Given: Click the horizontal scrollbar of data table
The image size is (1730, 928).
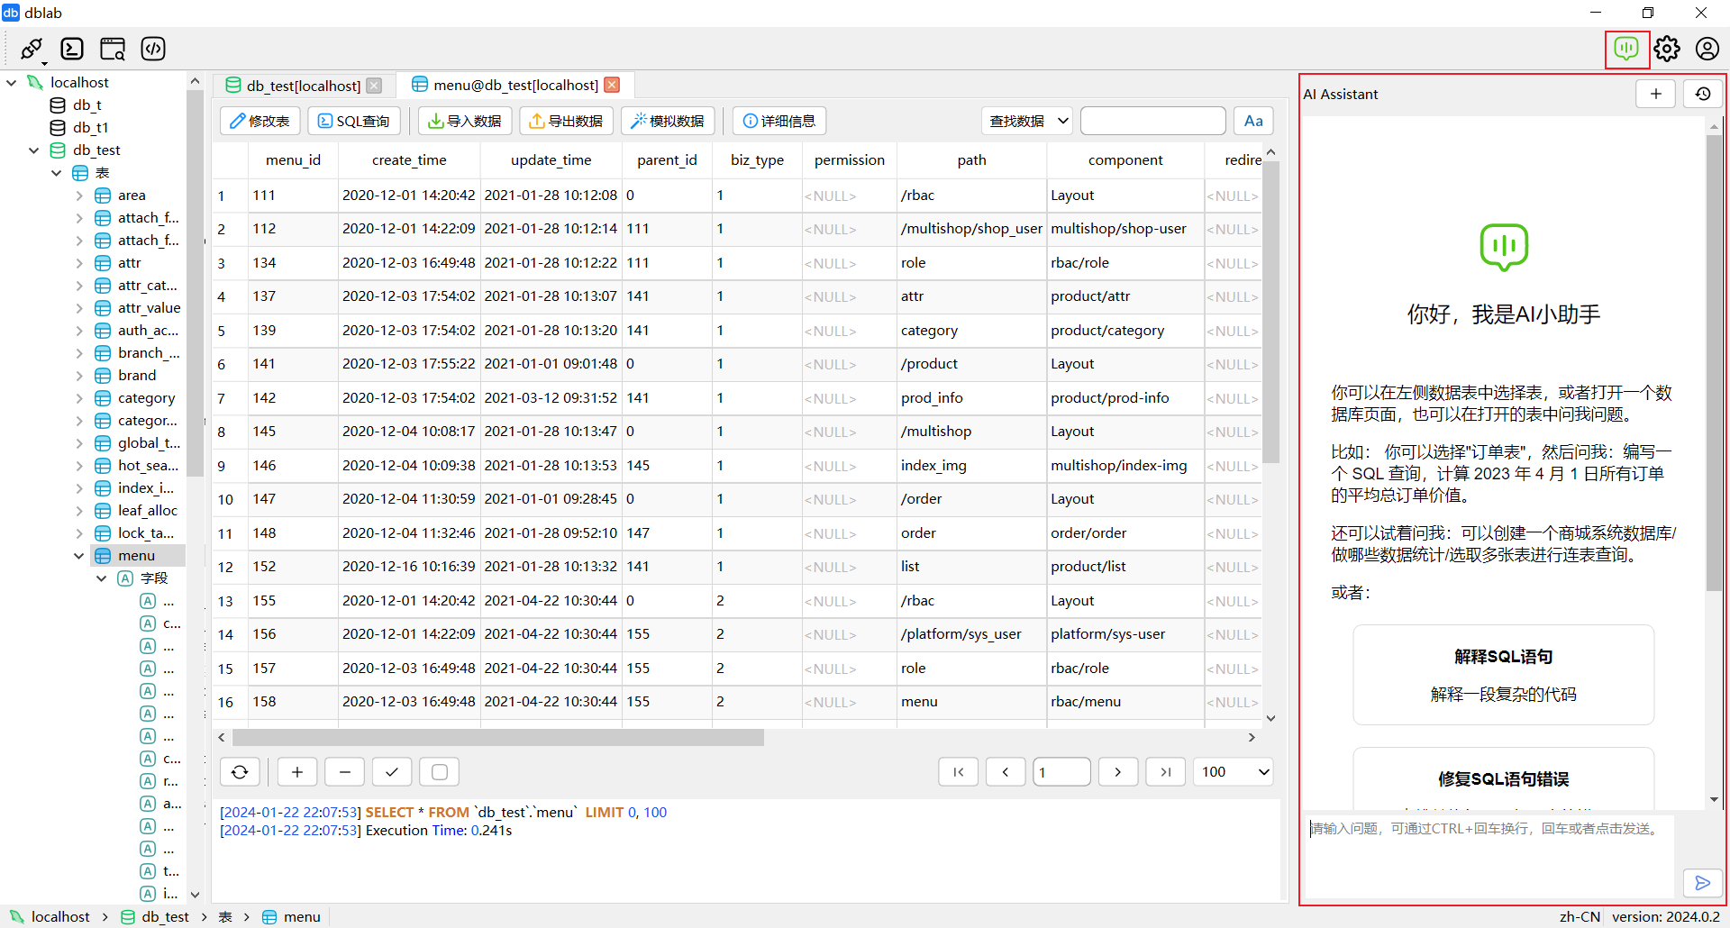Looking at the screenshot, I should 497,738.
